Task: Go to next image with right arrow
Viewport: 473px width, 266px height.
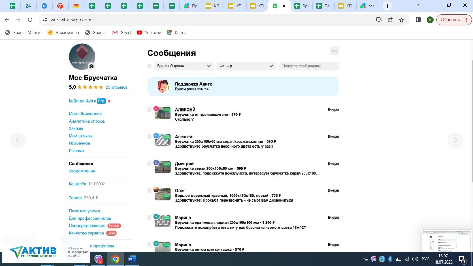Action: tap(455, 140)
